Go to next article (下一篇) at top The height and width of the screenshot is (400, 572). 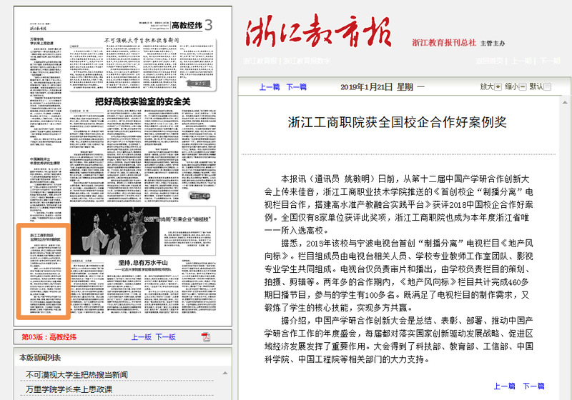(296, 86)
